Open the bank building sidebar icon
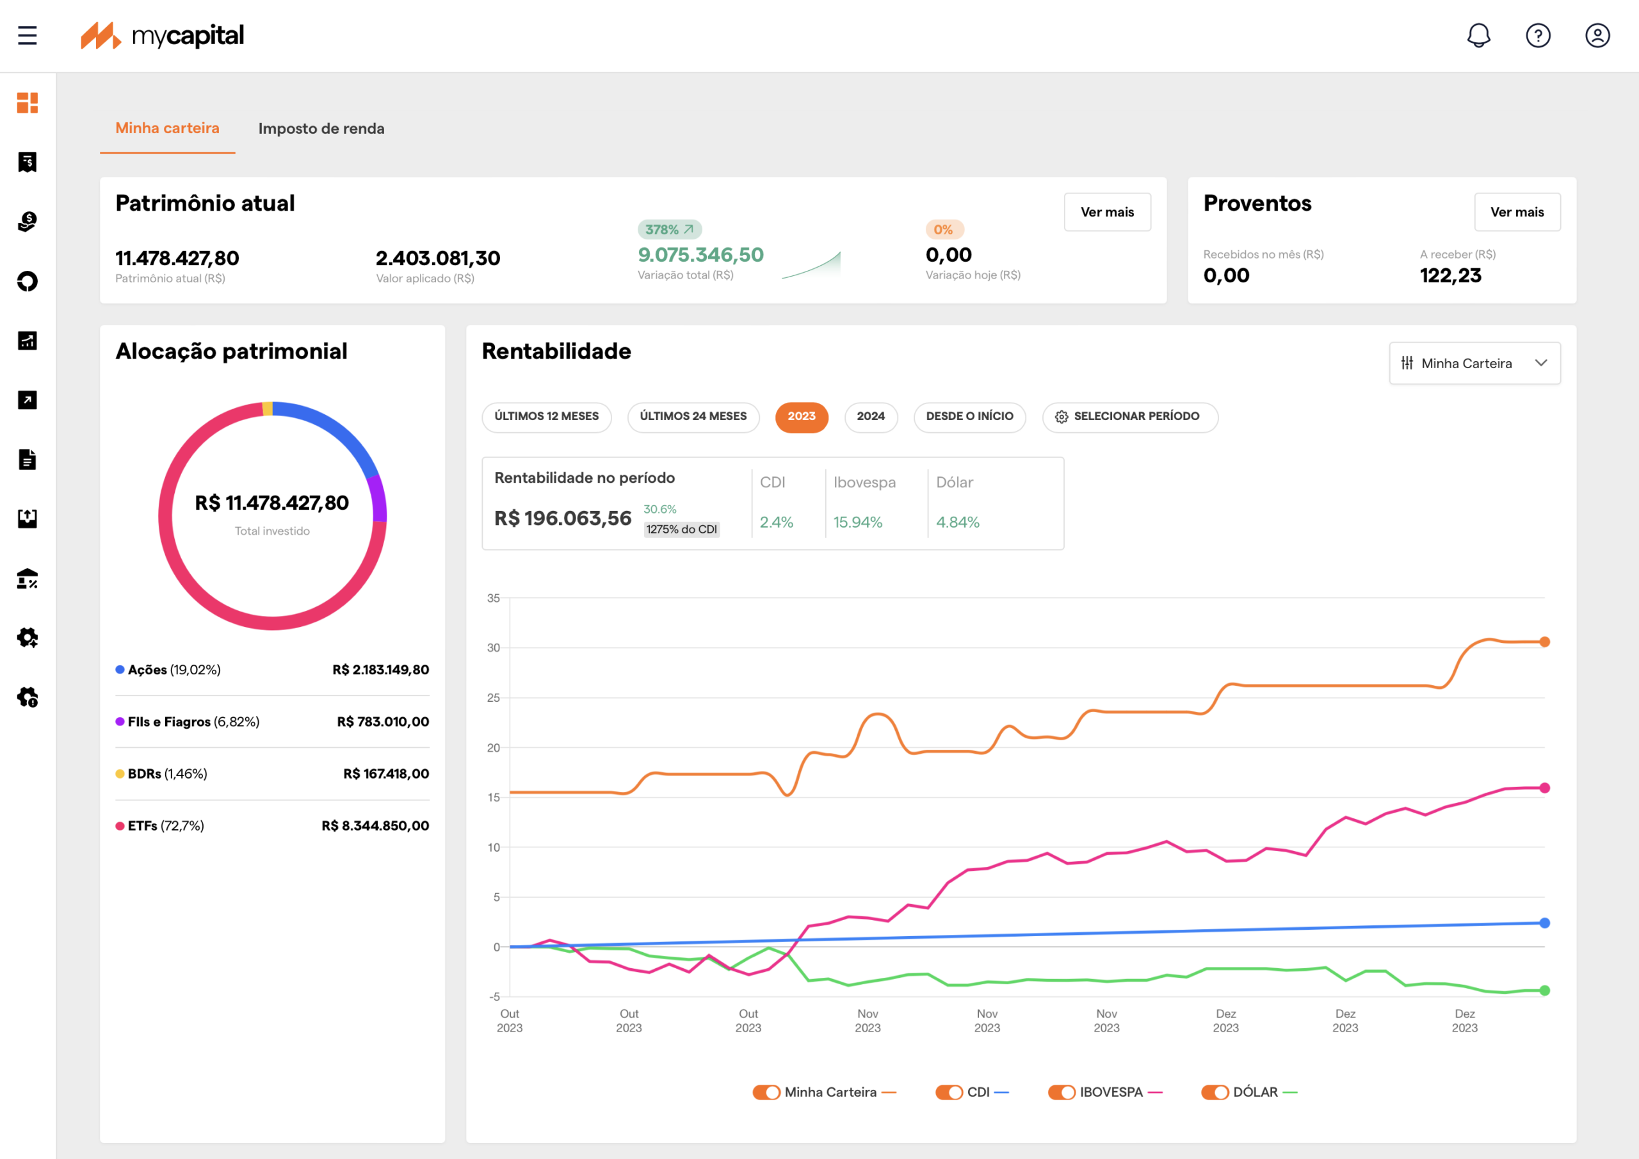Screen dimensions: 1639x1159 [x=27, y=578]
